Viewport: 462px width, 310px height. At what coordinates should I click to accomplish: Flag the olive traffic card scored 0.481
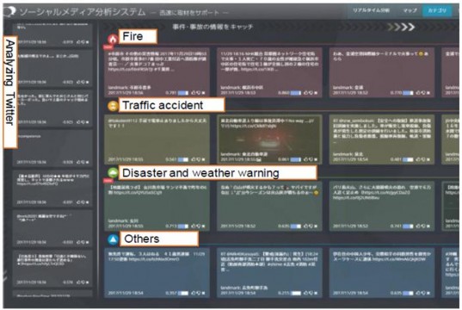[x=428, y=159]
